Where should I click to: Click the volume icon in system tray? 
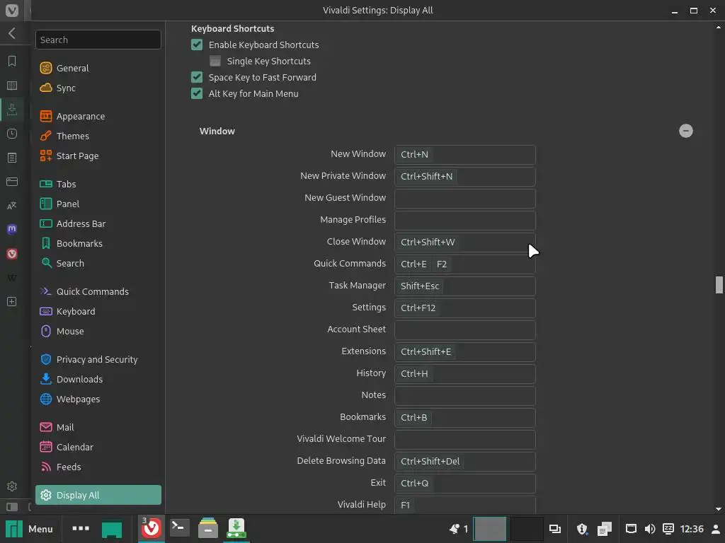(x=650, y=529)
